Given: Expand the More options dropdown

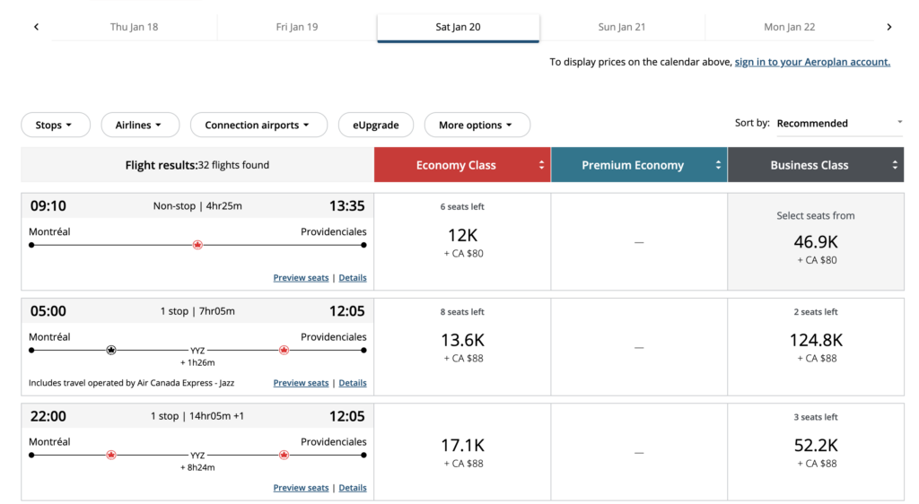Looking at the screenshot, I should [477, 125].
